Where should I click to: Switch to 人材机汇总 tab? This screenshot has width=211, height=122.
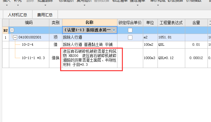[18, 15]
